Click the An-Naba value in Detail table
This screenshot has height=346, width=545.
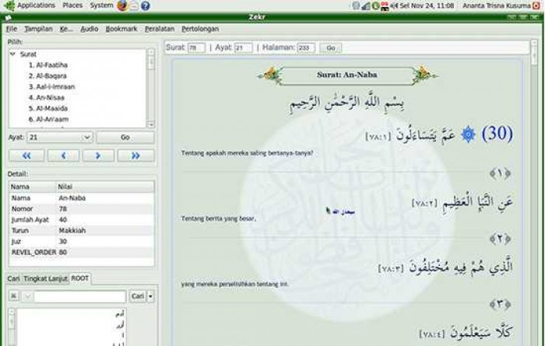pyautogui.click(x=72, y=198)
